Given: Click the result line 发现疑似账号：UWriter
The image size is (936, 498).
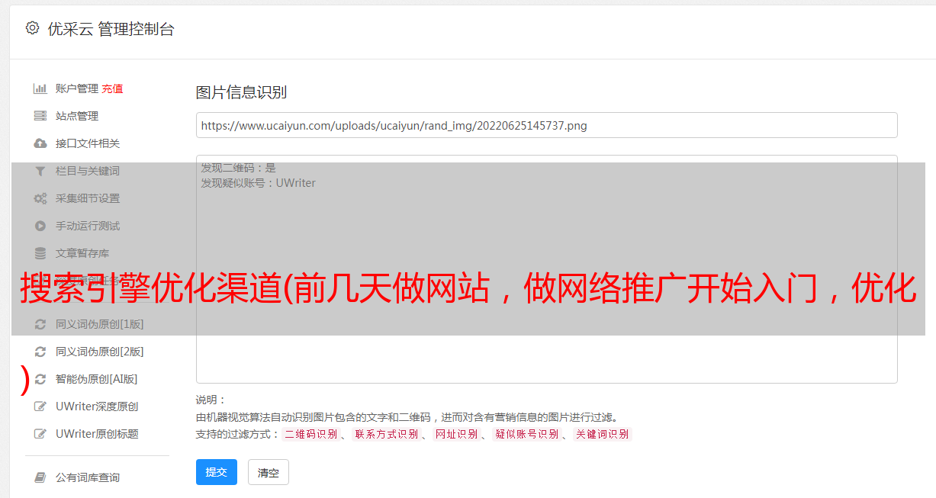Looking at the screenshot, I should point(258,183).
